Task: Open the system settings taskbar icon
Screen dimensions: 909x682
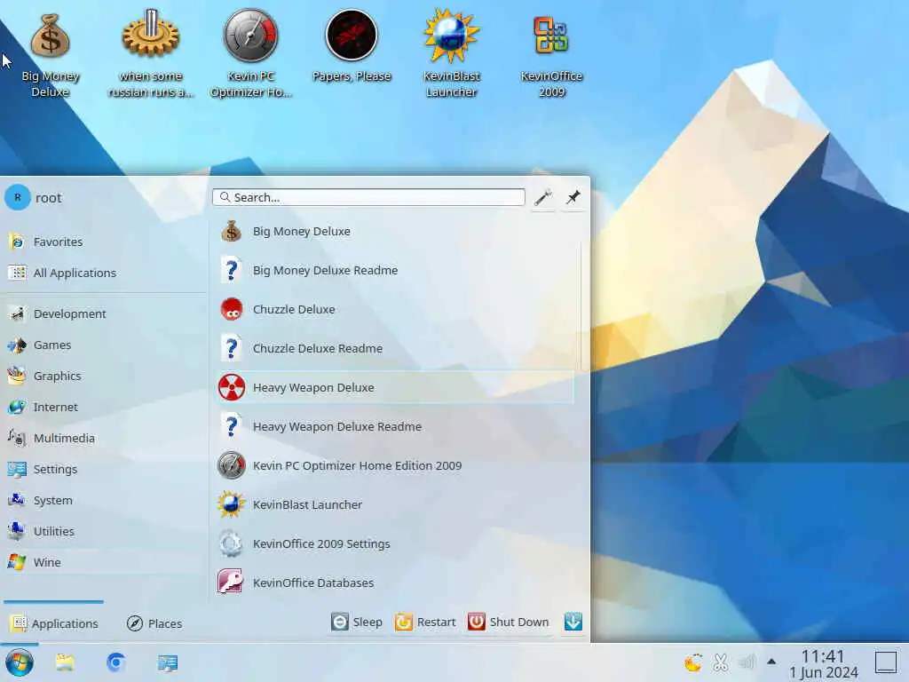Action: point(168,662)
